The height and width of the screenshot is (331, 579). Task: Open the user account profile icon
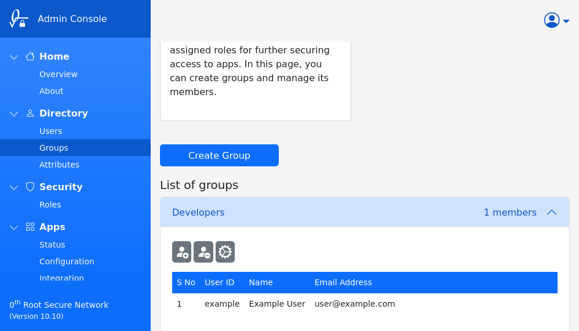[552, 20]
